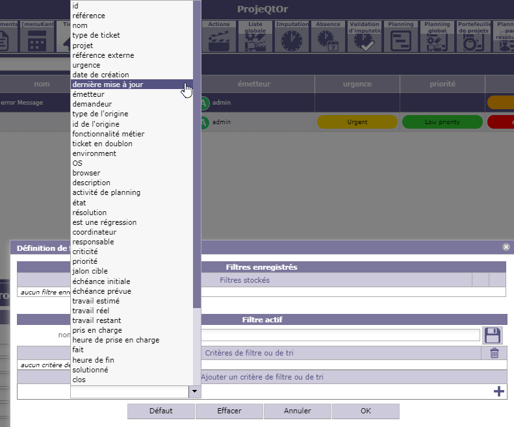Open the Planning icon in toolbar
Image resolution: width=514 pixels, height=427 pixels.
pos(401,40)
